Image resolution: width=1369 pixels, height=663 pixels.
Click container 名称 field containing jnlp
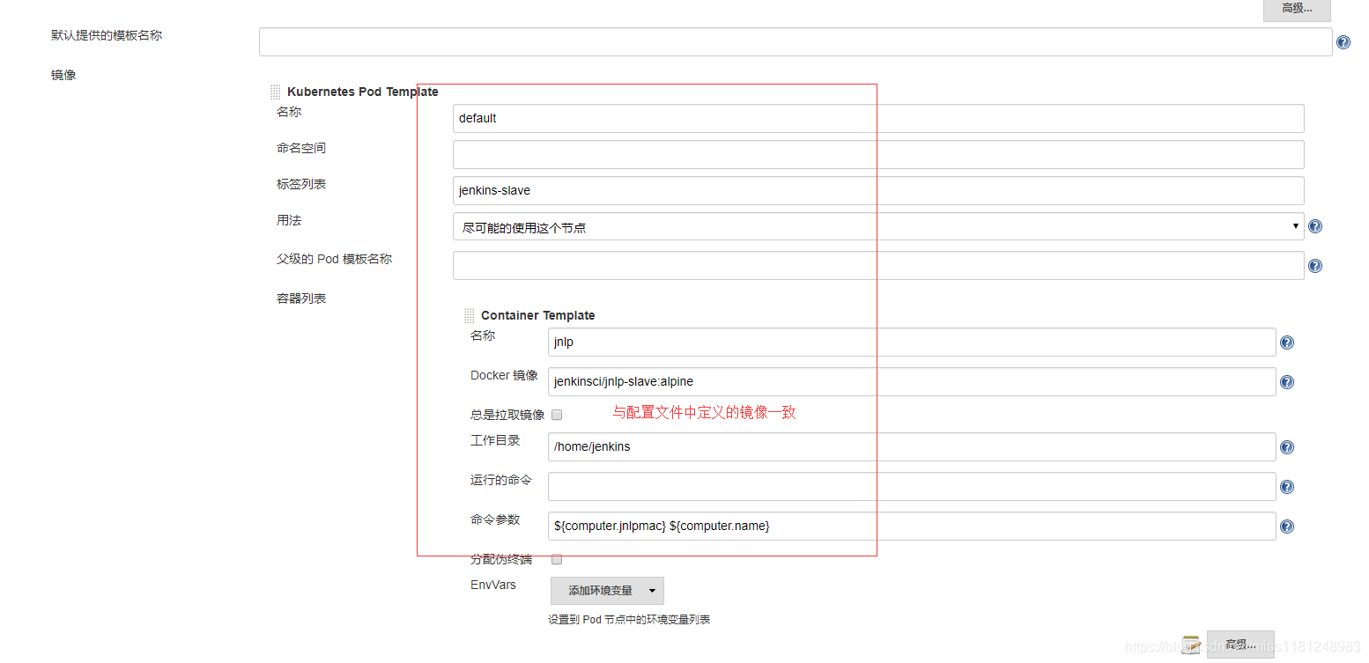[x=912, y=343]
